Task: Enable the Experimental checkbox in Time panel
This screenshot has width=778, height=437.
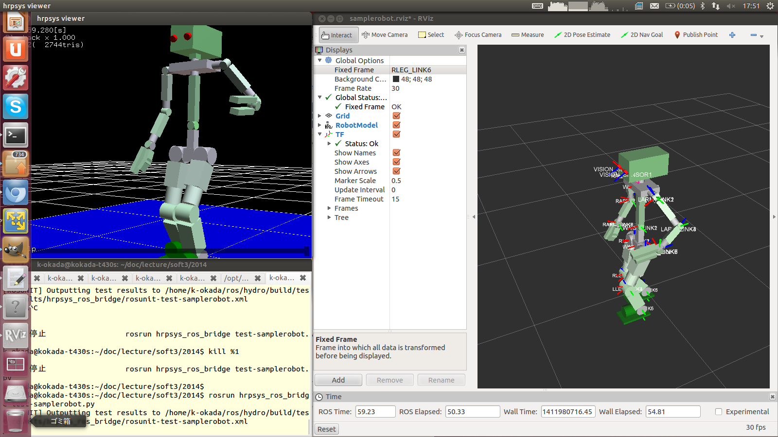Action: pyautogui.click(x=718, y=412)
